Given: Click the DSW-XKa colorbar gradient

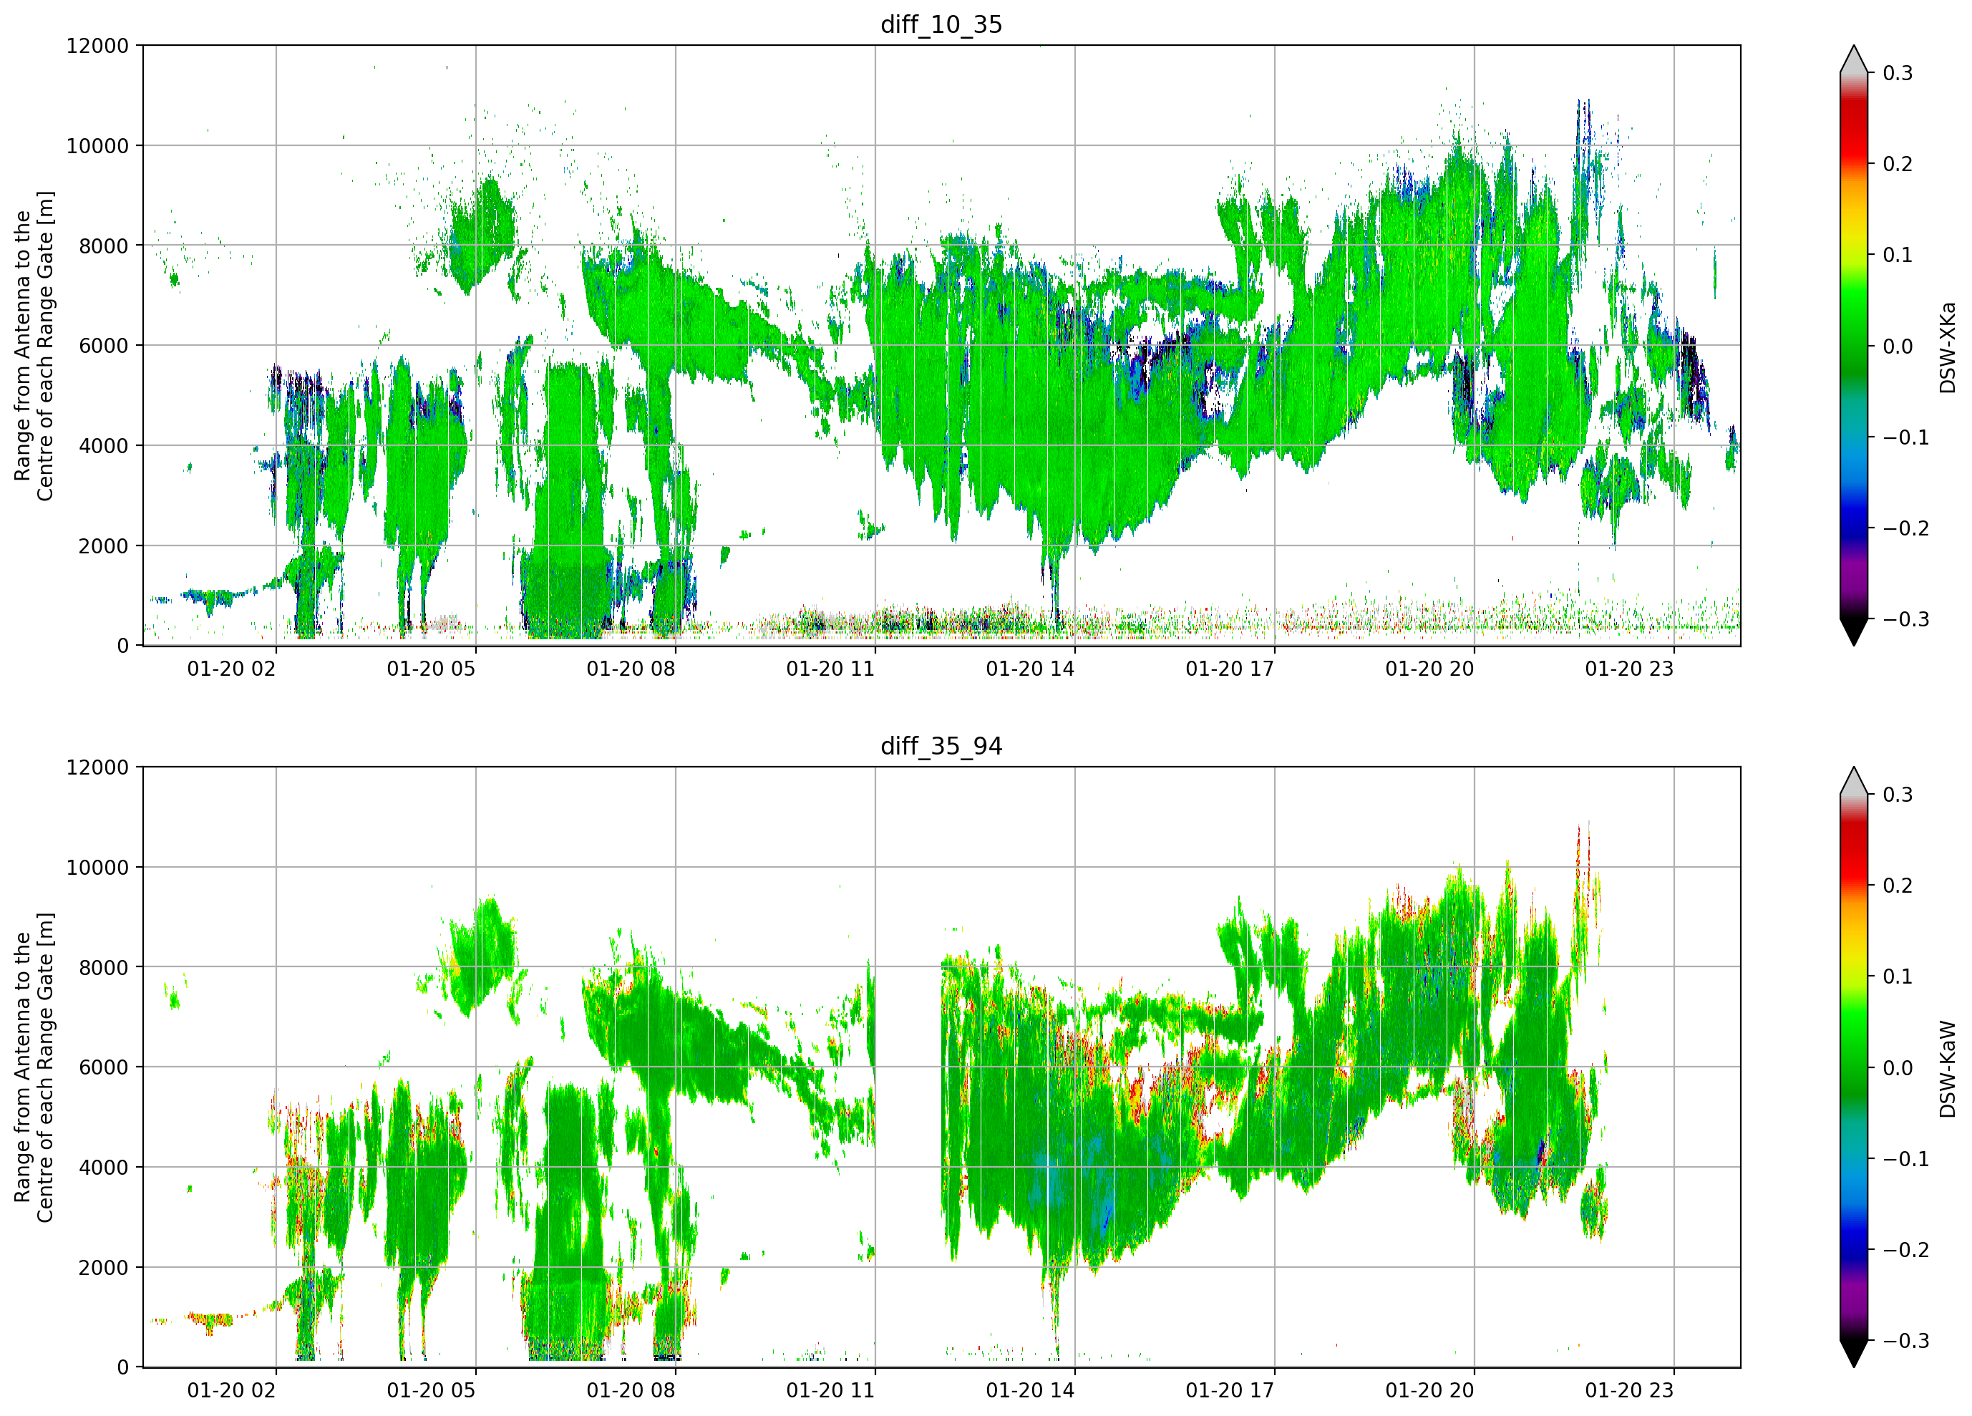Looking at the screenshot, I should click(1854, 345).
